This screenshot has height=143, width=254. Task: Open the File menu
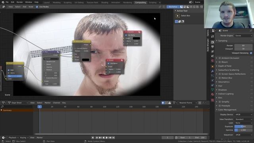[7, 2]
